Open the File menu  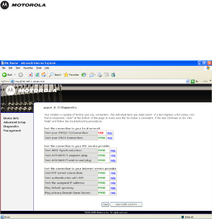click(4, 68)
